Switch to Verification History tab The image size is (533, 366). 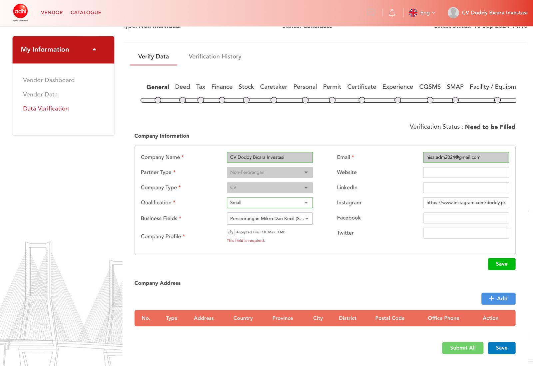tap(215, 57)
